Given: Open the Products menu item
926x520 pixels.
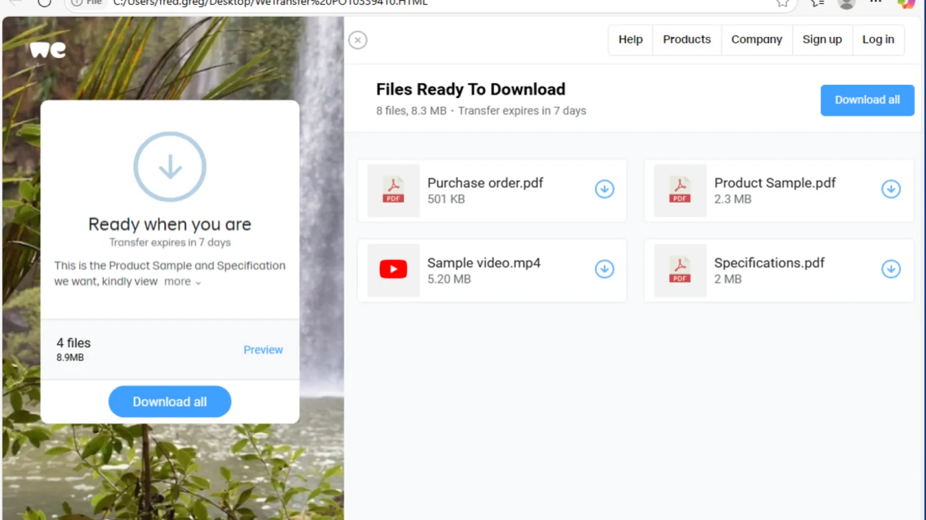Looking at the screenshot, I should point(686,40).
